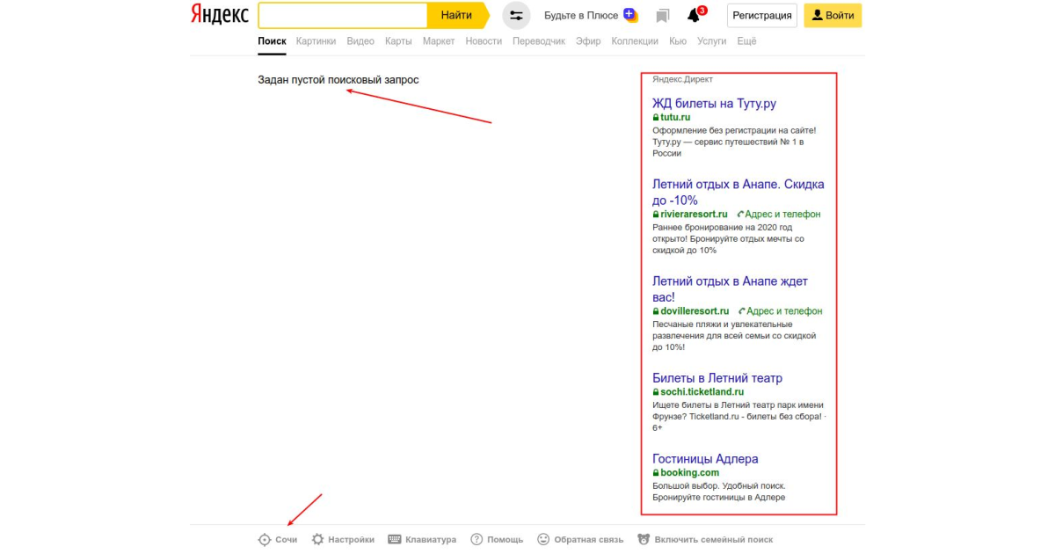Switch to the Карты tab
This screenshot has height=554, width=1055.
(x=398, y=41)
